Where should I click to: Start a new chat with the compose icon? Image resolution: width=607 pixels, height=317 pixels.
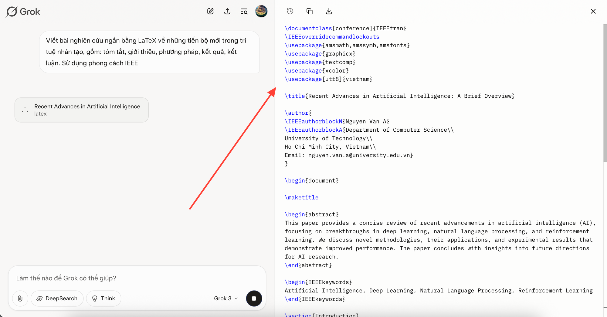point(210,11)
